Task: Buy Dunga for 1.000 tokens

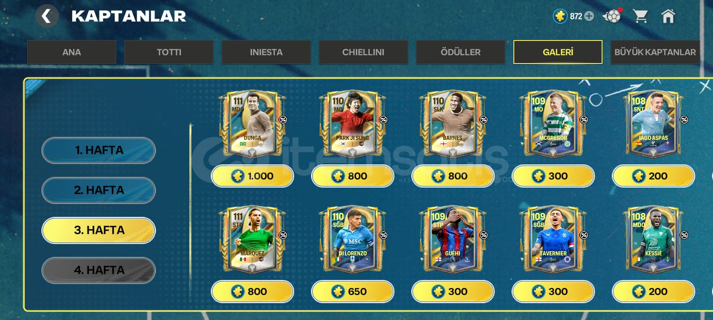Action: 252,176
